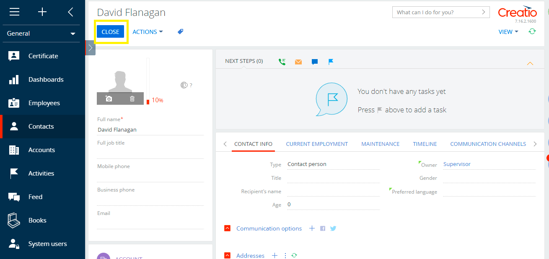Image resolution: width=549 pixels, height=259 pixels.
Task: Click the Preferred language field
Action: point(489,191)
